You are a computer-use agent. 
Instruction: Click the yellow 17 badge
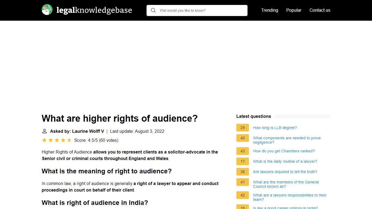(243, 161)
